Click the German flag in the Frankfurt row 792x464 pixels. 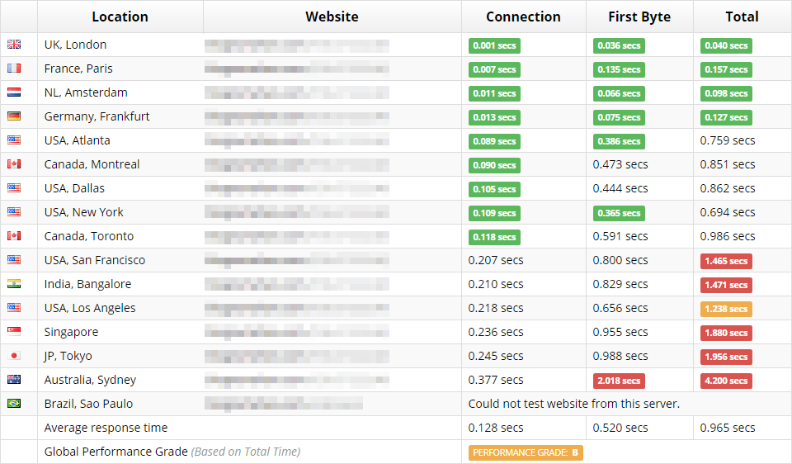point(14,116)
